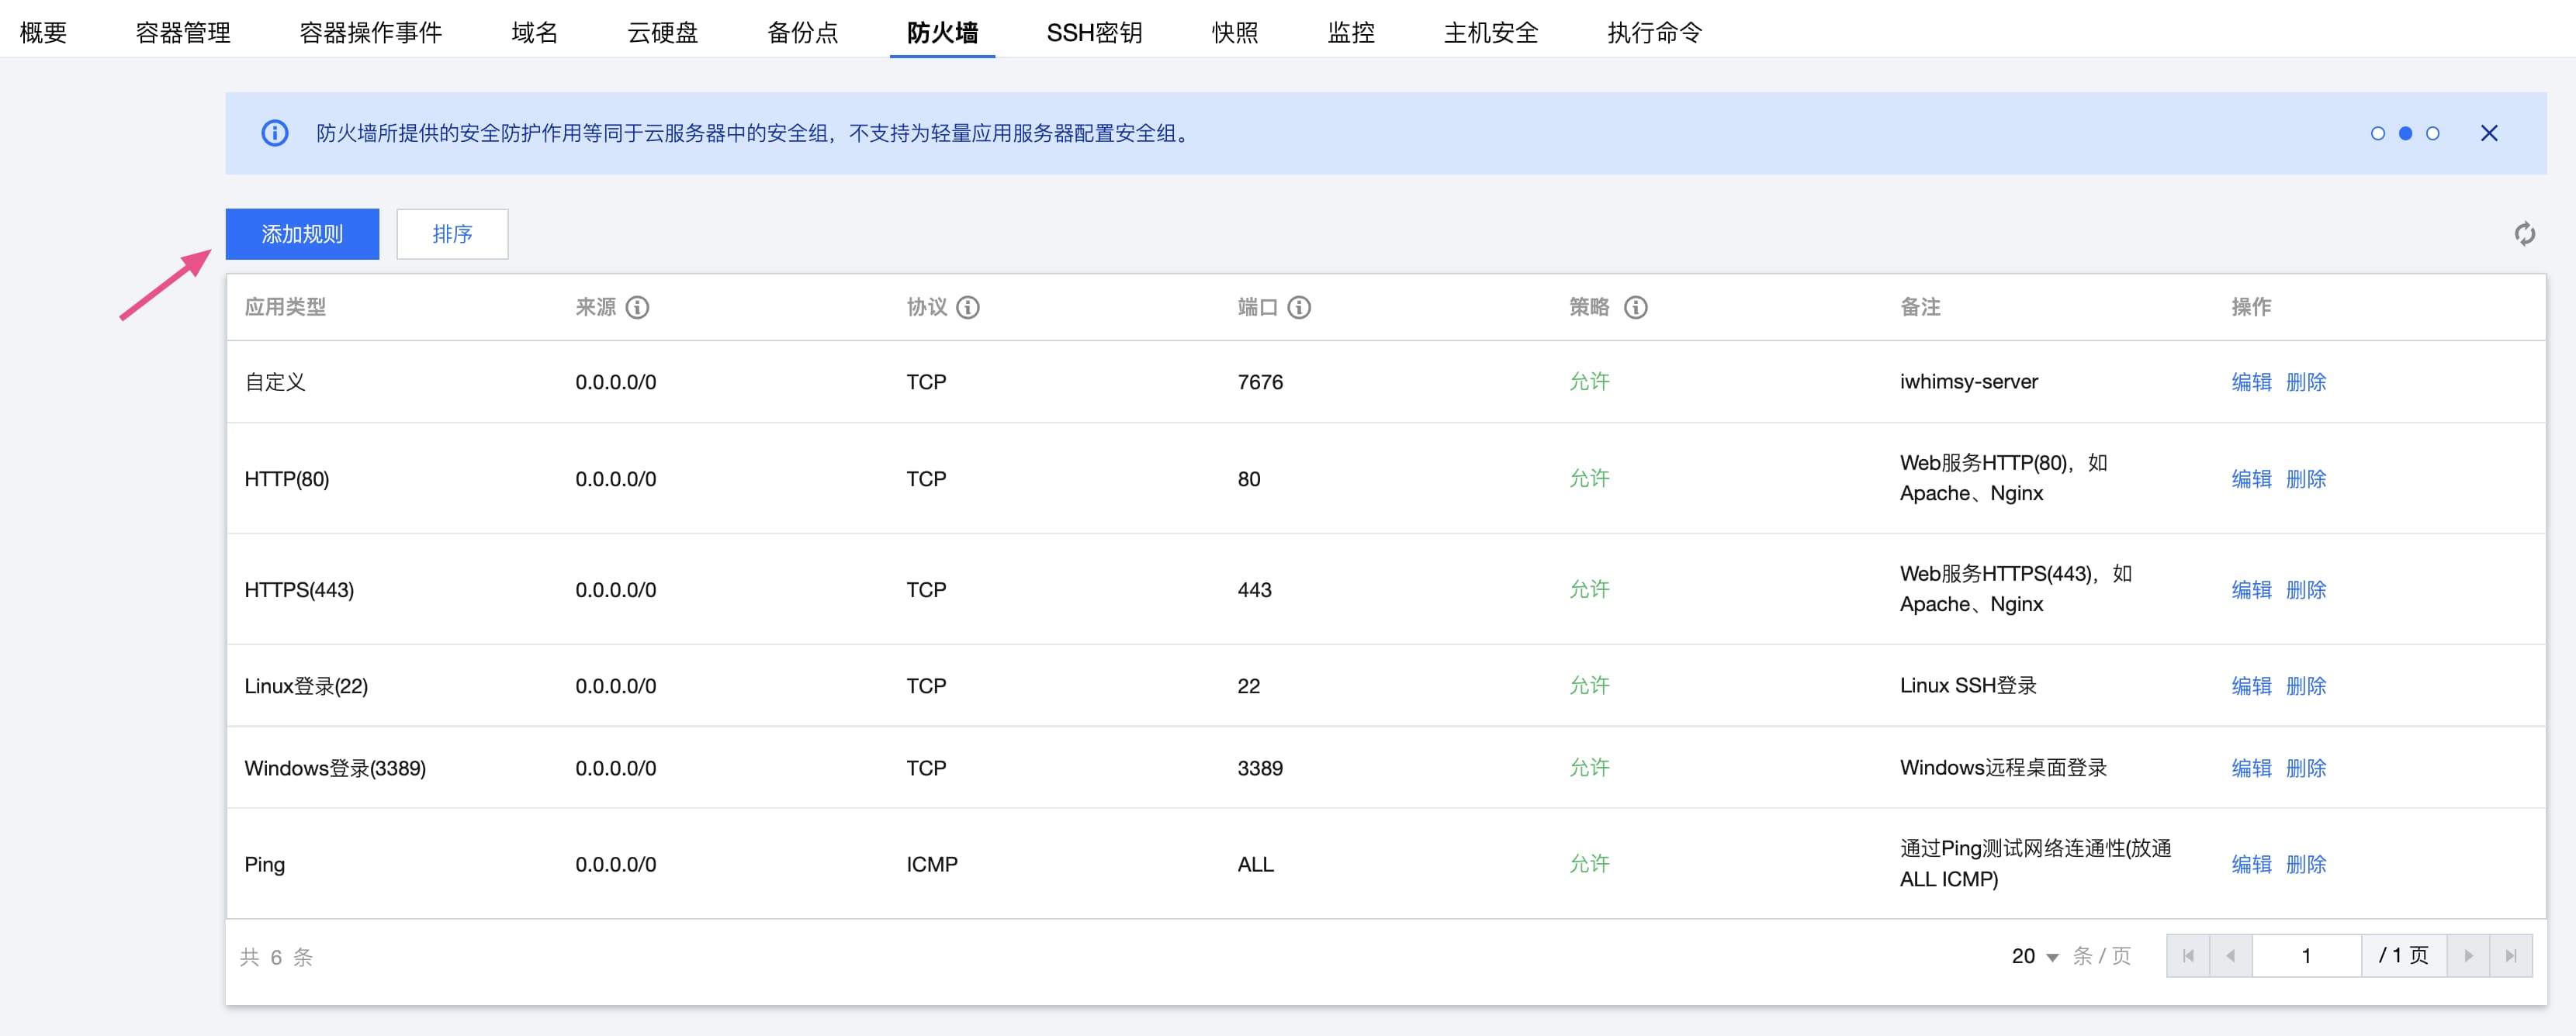The width and height of the screenshot is (2576, 1036).
Task: Edit the Ping ICMP rule
Action: pos(2251,864)
